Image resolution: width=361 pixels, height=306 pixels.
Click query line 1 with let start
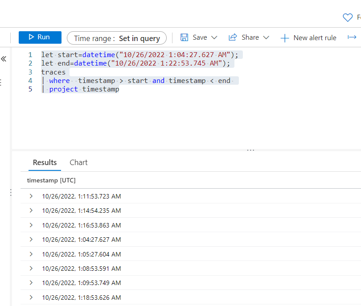click(140, 55)
